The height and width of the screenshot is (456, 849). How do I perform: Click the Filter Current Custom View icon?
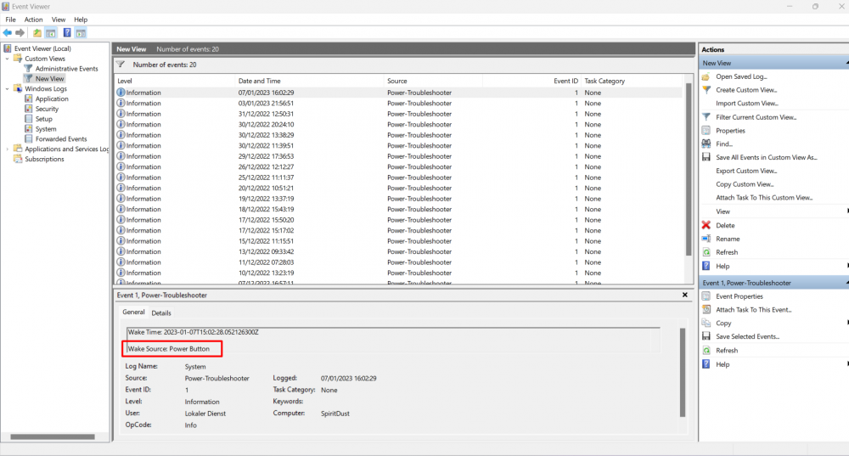pos(706,117)
